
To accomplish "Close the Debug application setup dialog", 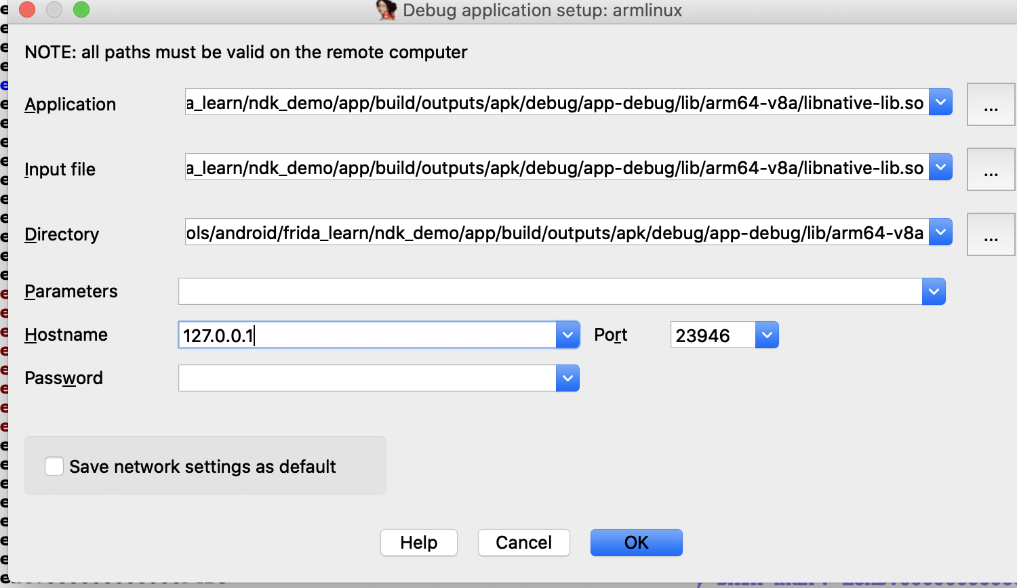I will (x=27, y=10).
